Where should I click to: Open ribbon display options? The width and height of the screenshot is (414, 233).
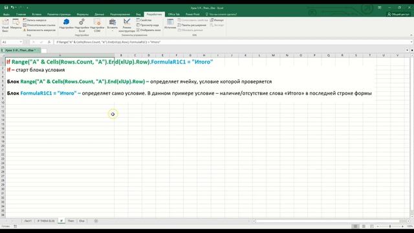pos(380,8)
